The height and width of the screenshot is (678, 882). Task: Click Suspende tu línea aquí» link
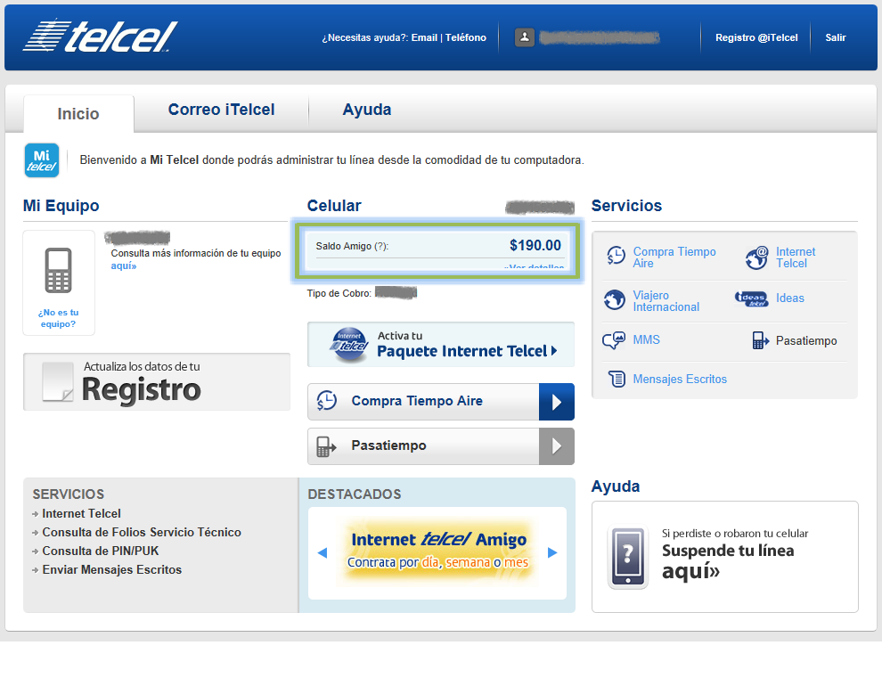click(728, 560)
